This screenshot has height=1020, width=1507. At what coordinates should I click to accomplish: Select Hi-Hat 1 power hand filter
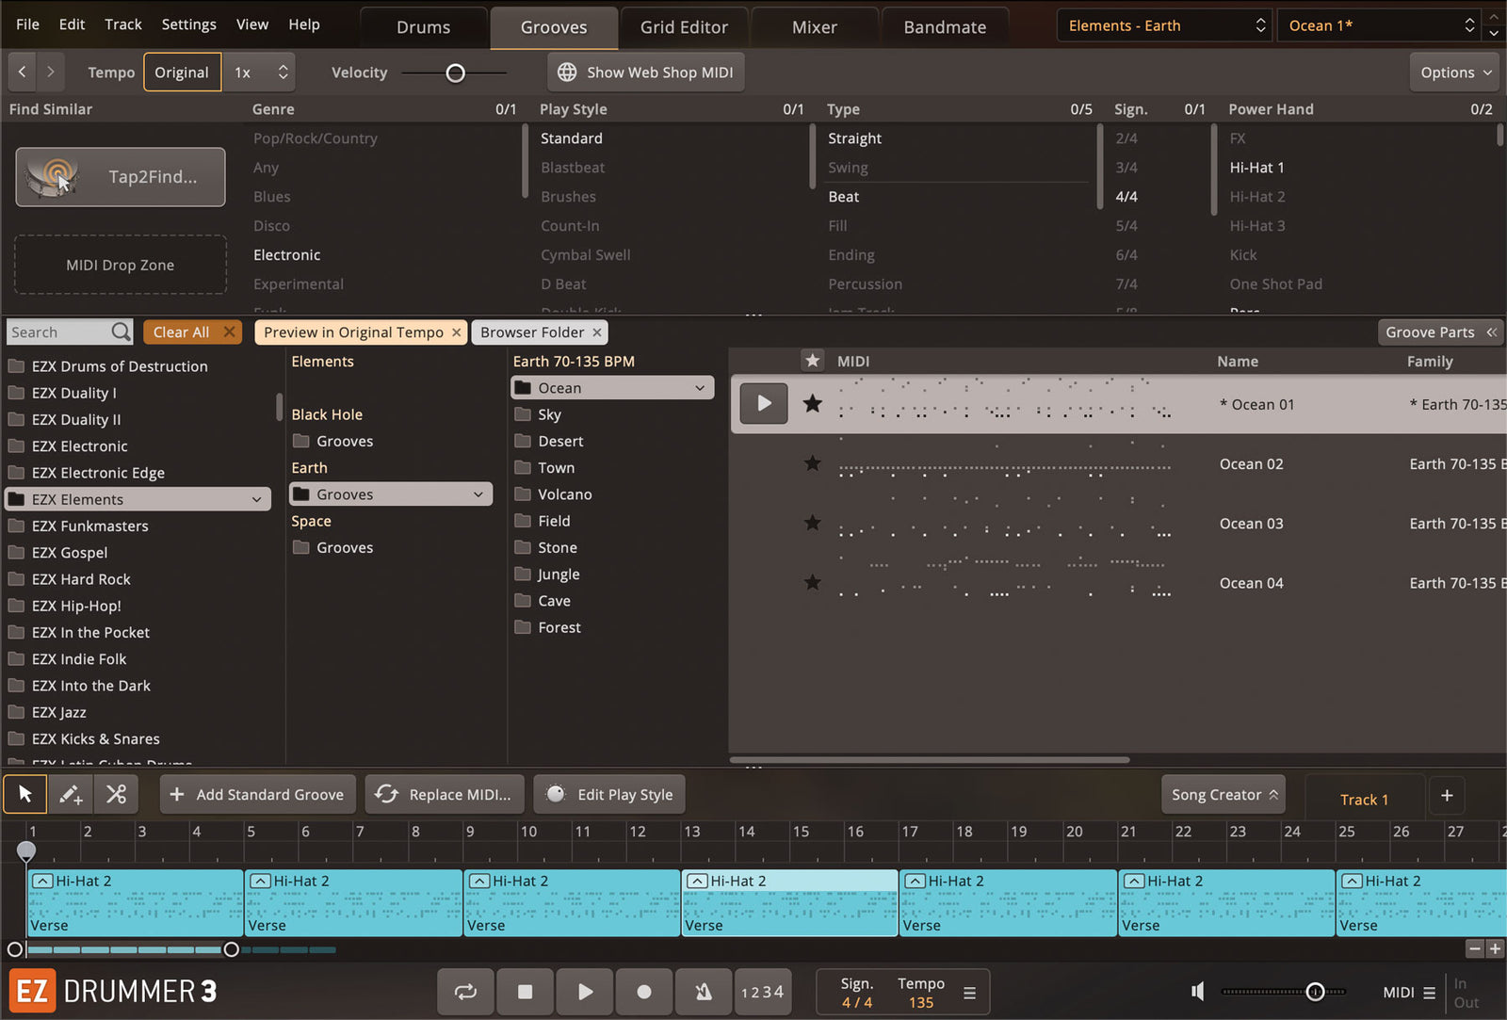(x=1256, y=167)
